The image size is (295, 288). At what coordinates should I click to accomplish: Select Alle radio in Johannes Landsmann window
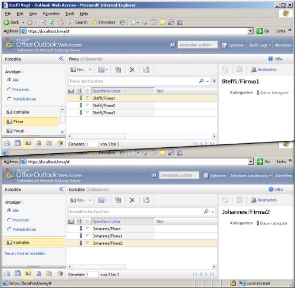point(9,210)
